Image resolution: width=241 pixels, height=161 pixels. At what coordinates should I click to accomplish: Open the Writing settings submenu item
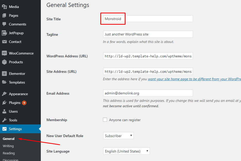[x=8, y=146]
